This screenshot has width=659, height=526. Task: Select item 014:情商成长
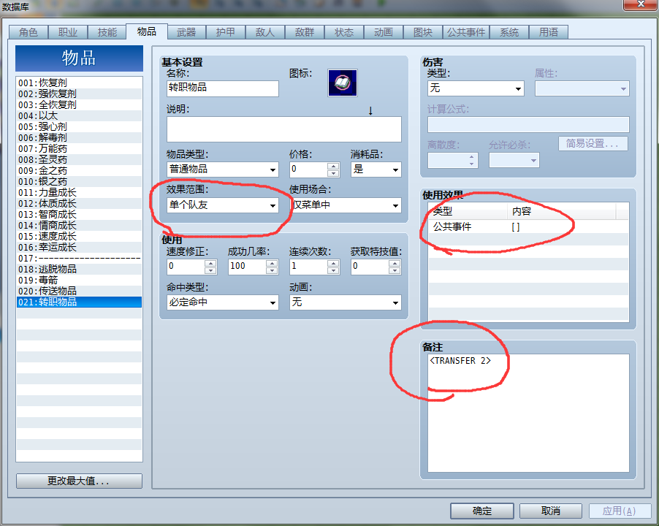[x=79, y=225]
